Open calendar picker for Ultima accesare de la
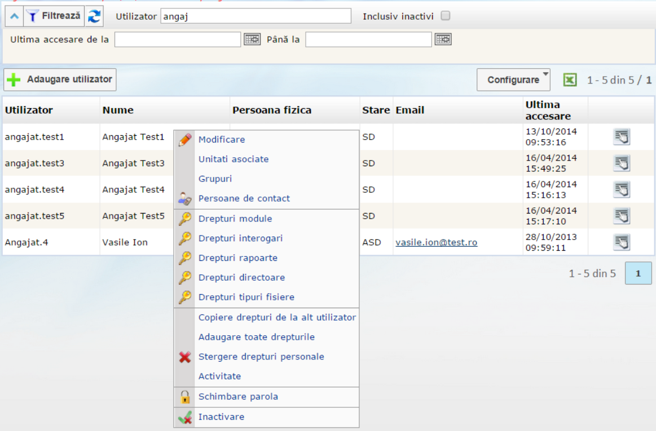This screenshot has width=656, height=431. [252, 39]
